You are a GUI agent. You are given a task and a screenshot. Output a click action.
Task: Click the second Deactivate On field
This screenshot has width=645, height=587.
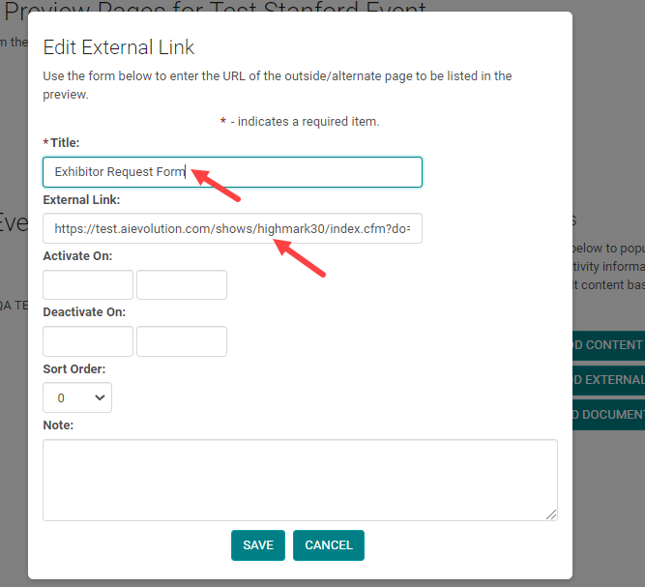coord(182,341)
